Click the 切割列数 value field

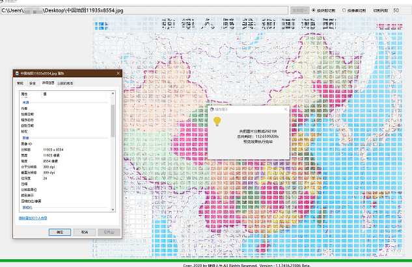coord(401,10)
